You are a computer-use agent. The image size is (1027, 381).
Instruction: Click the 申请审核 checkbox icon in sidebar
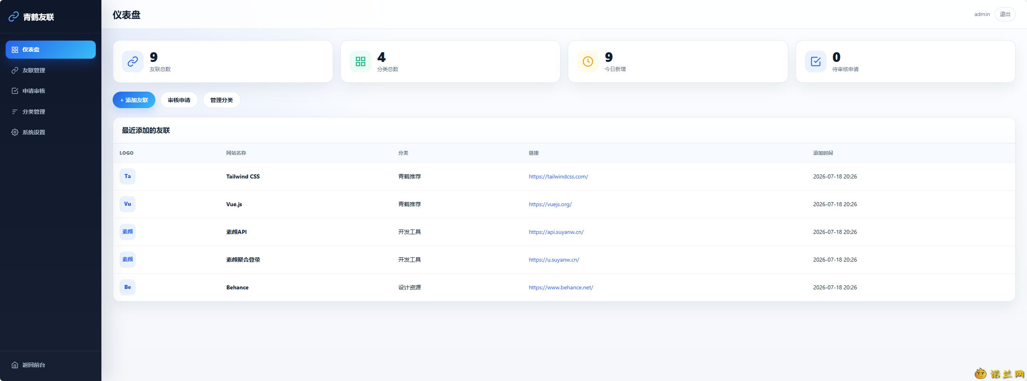[15, 91]
